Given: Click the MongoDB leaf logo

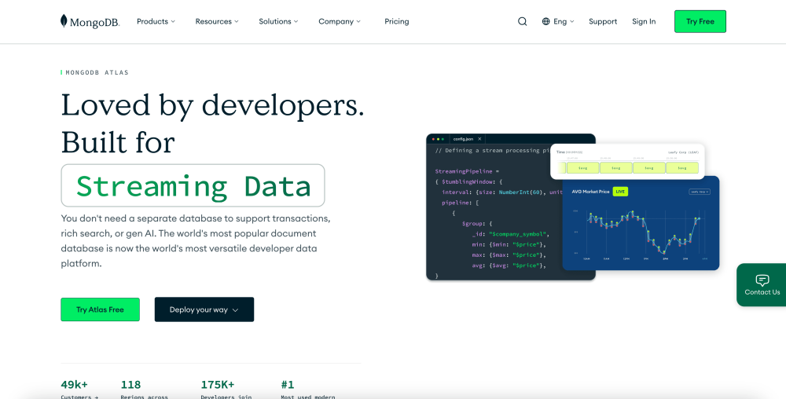Looking at the screenshot, I should pos(90,21).
